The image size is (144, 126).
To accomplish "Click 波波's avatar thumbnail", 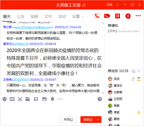I will click(x=110, y=79).
